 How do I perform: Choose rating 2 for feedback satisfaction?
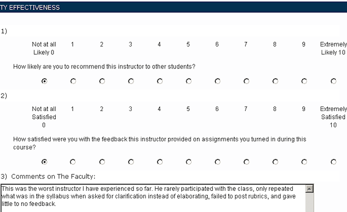pyautogui.click(x=102, y=162)
